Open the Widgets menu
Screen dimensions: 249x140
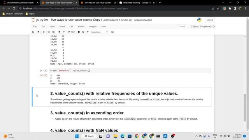point(93,26)
